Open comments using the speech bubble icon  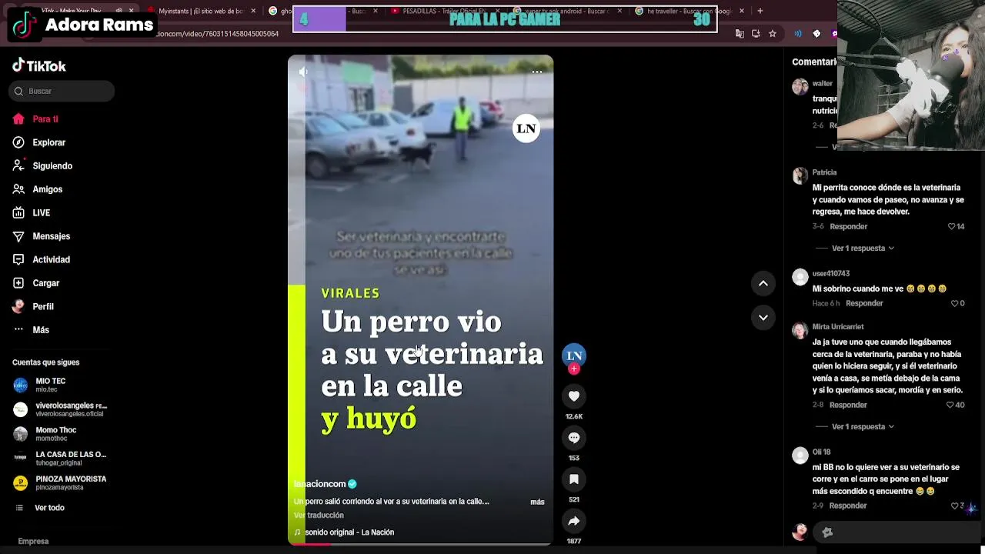pos(574,438)
